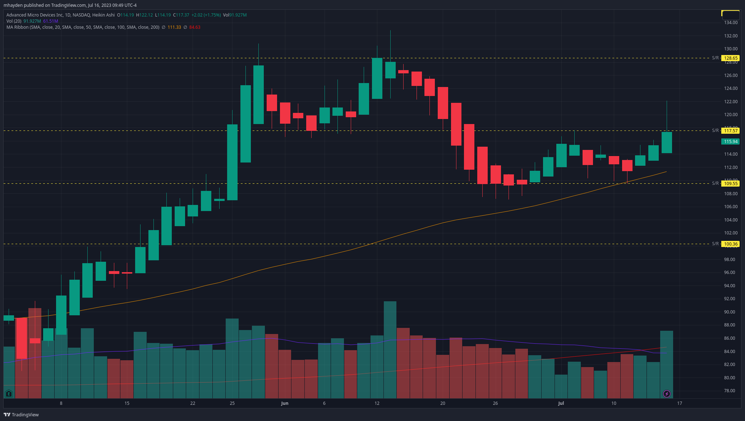Viewport: 745px width, 421px height.
Task: Click the +2.02 (+1.75%) change value
Action: click(206, 15)
